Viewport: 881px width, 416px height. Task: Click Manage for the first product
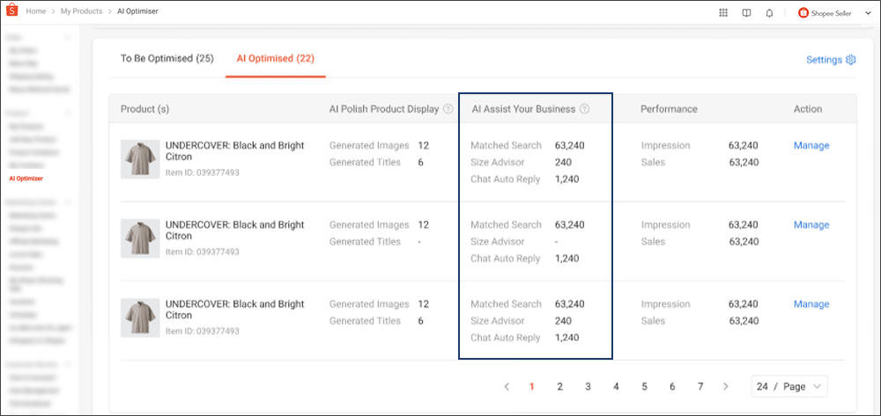811,145
